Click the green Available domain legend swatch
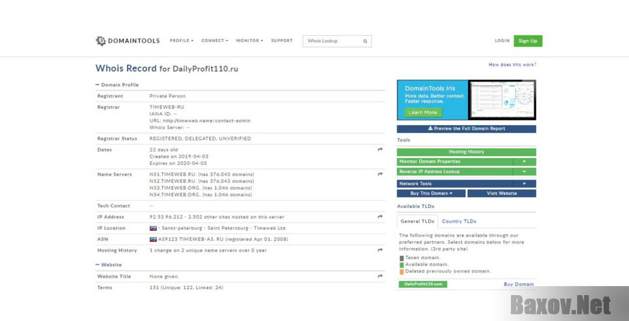Viewport: 629px width, 321px height. (402, 265)
